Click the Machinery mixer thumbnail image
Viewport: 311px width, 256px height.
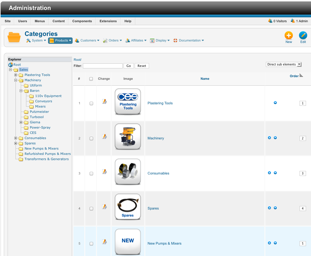[x=128, y=136]
